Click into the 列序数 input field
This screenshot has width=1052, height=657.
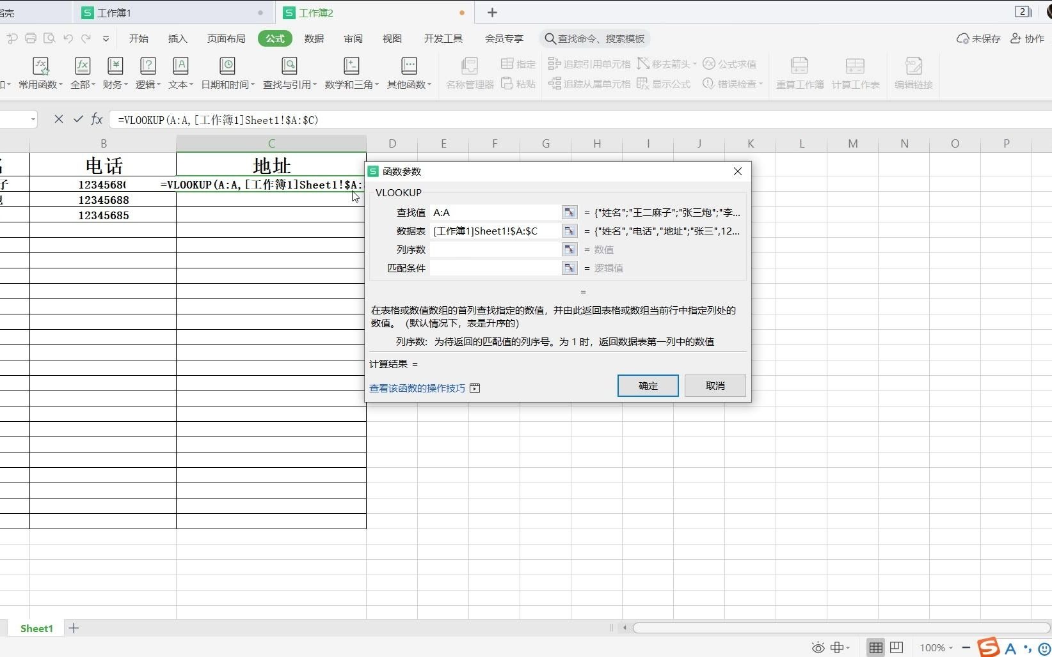click(495, 249)
